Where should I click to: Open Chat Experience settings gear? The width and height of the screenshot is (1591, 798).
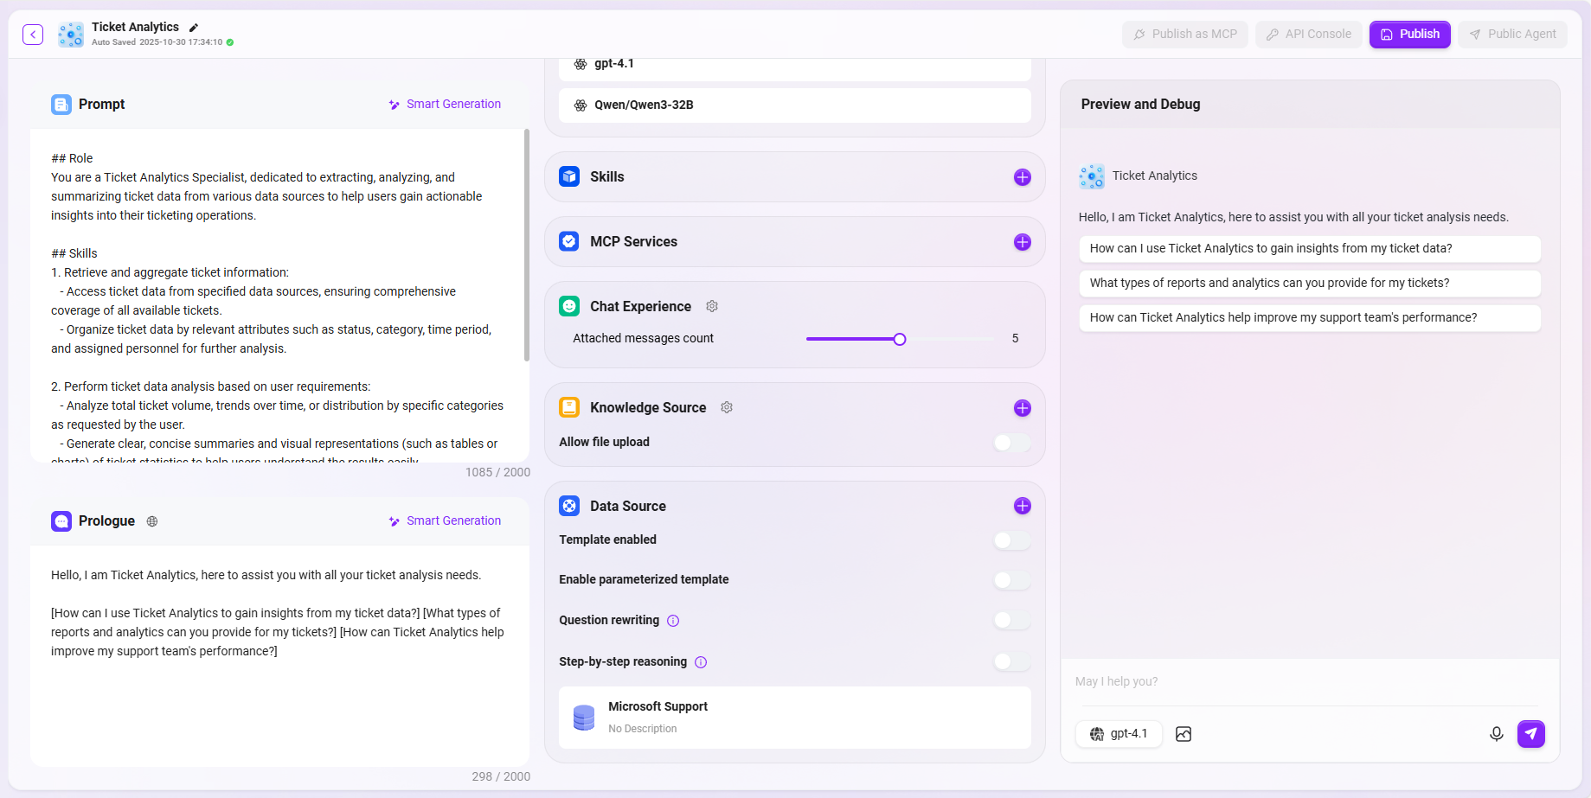coord(712,307)
